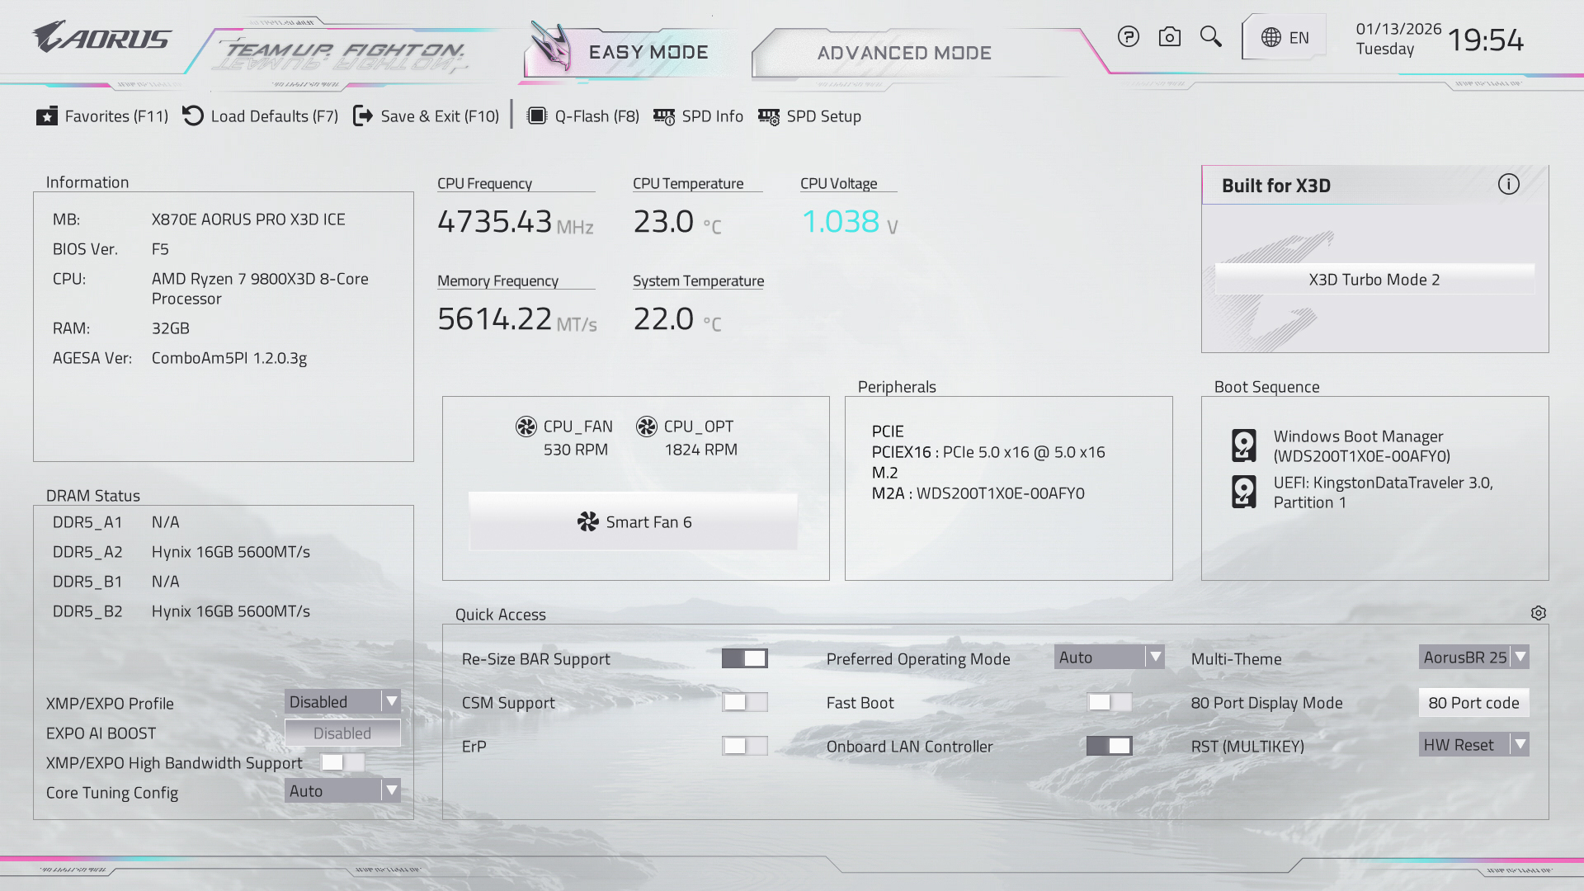Toggle Re-Size BAR Support switch
Image resolution: width=1584 pixels, height=891 pixels.
(x=744, y=658)
